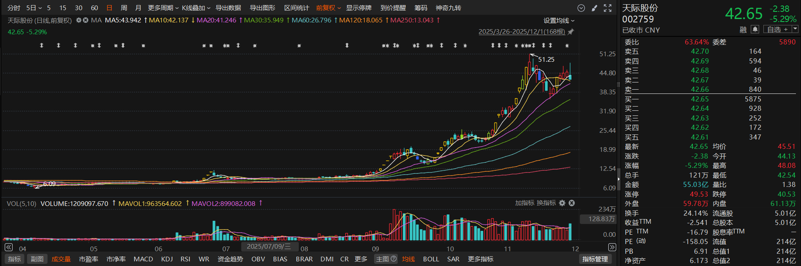
Task: Click the 2025/3/26-2025/12/1 date range link
Action: point(522,32)
